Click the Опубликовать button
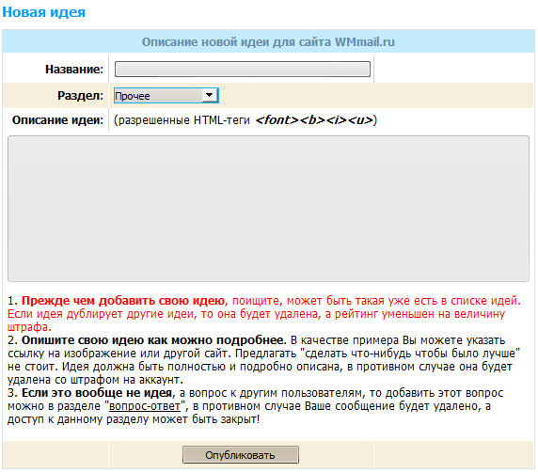Screen dimensions: 538x472 point(241,455)
